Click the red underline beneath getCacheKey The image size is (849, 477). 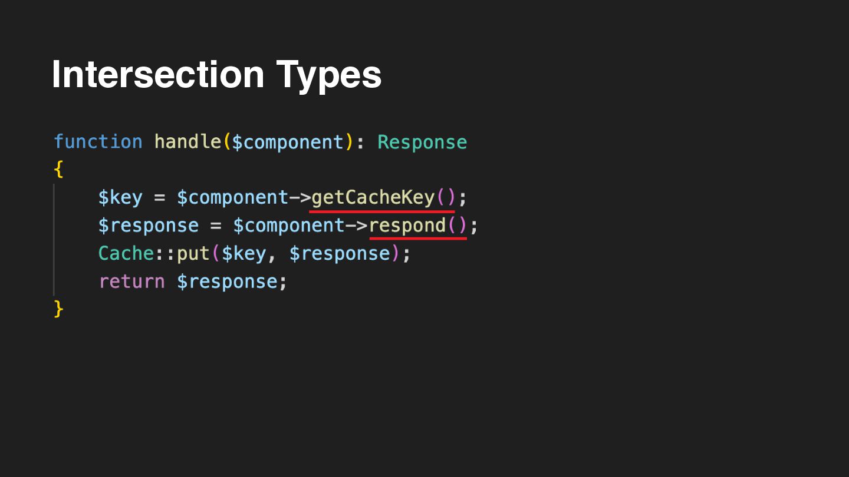(382, 210)
